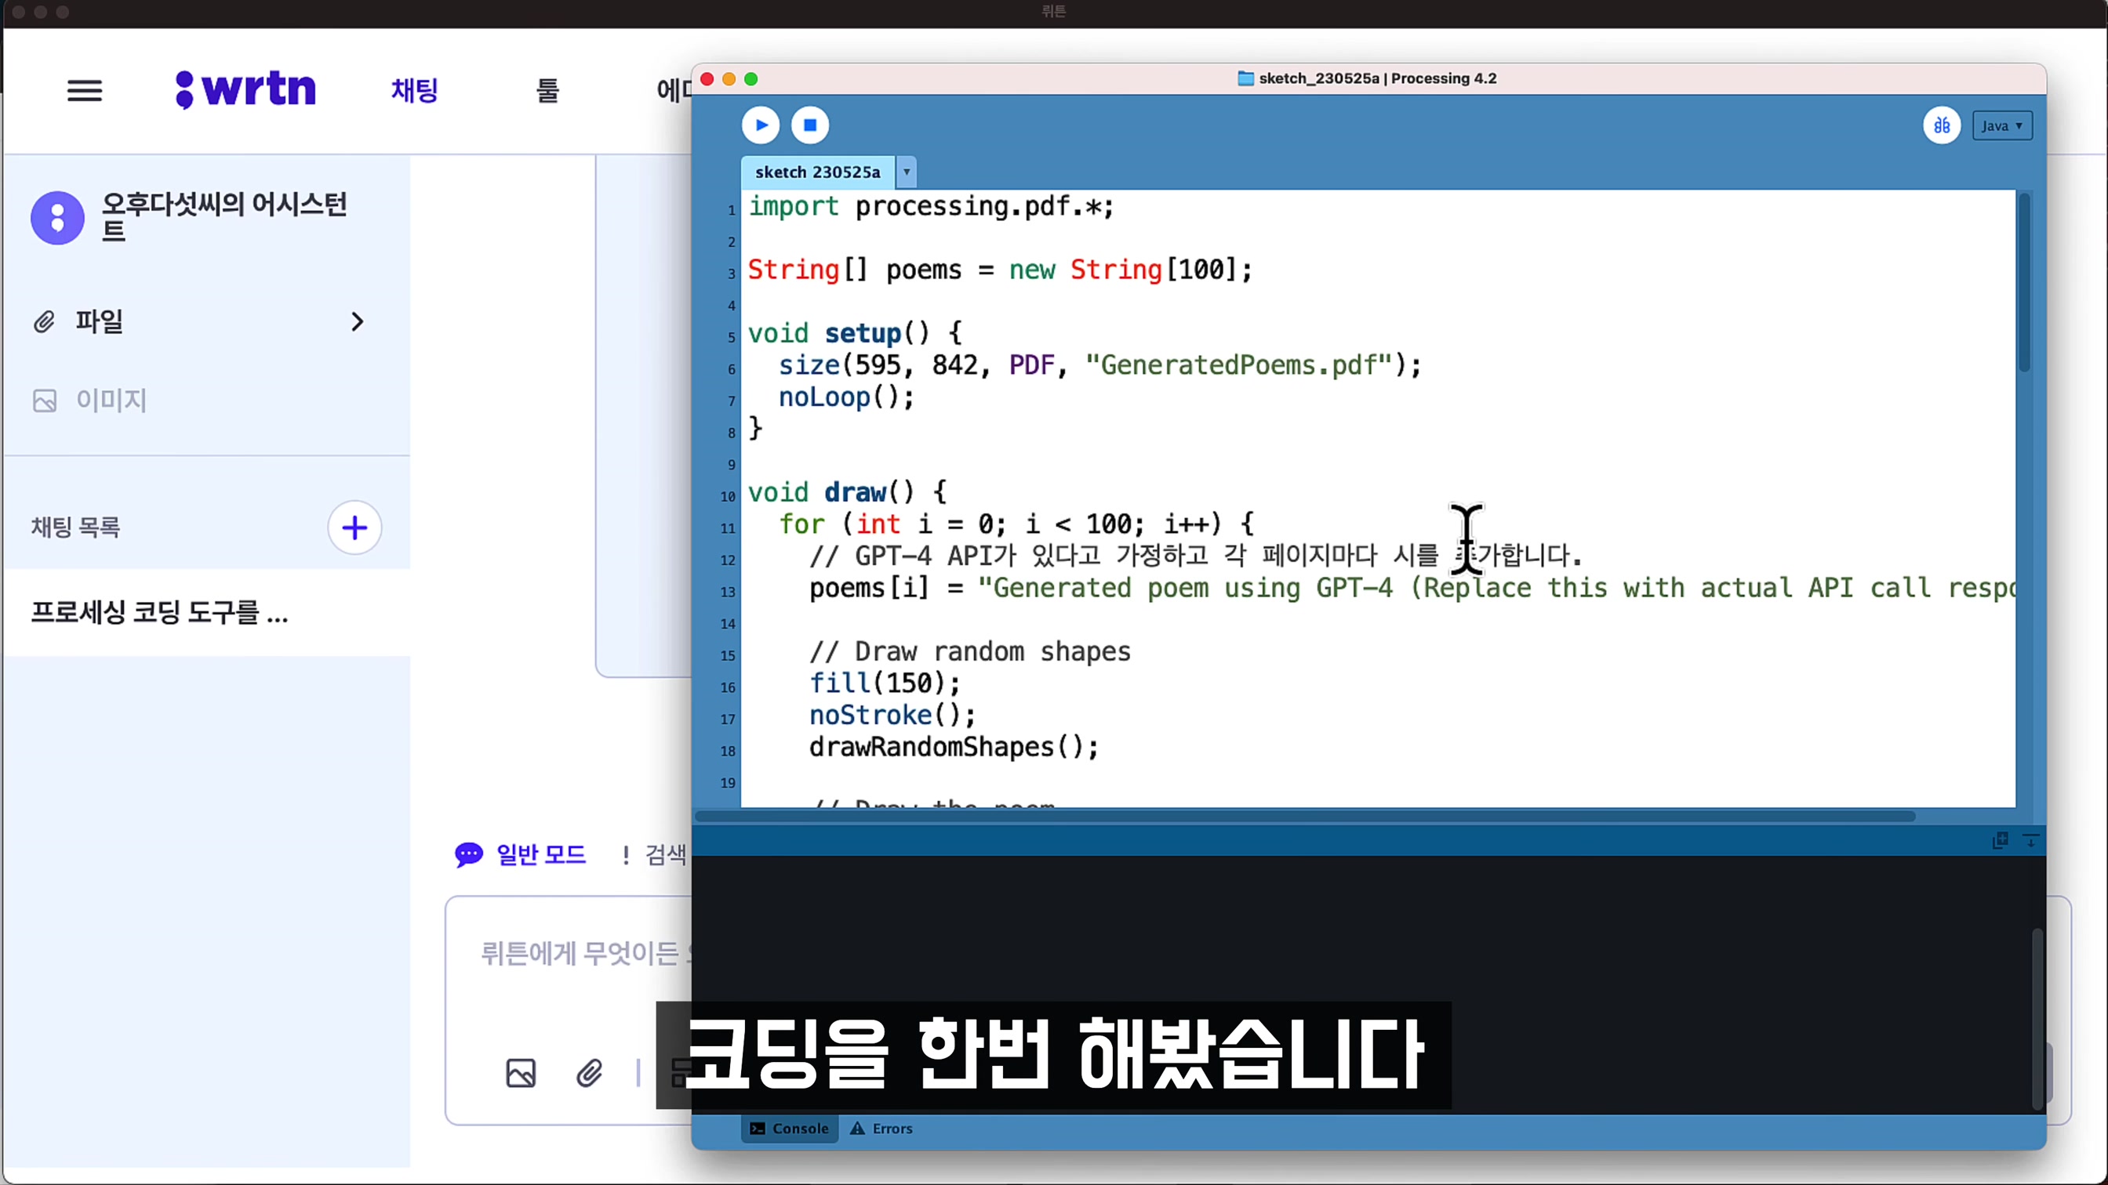Stop the running Processing sketch
Viewport: 2108px width, 1185px height.
809,125
